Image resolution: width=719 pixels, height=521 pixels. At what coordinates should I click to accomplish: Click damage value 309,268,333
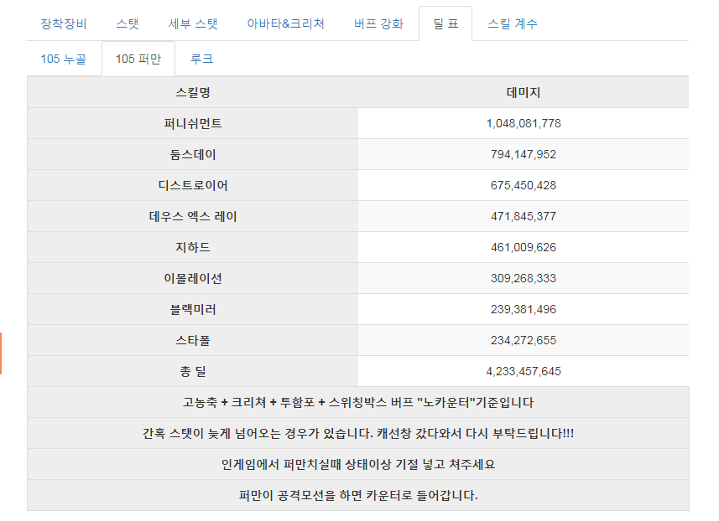click(x=524, y=278)
